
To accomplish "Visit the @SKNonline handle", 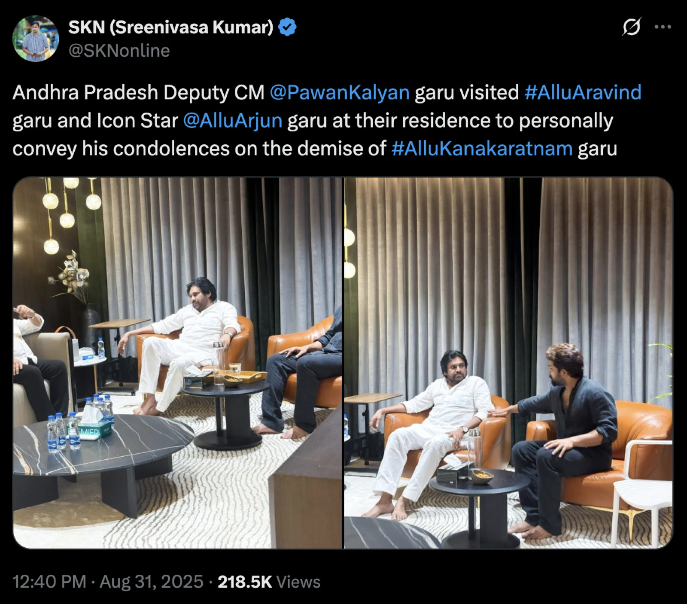I will coord(119,51).
